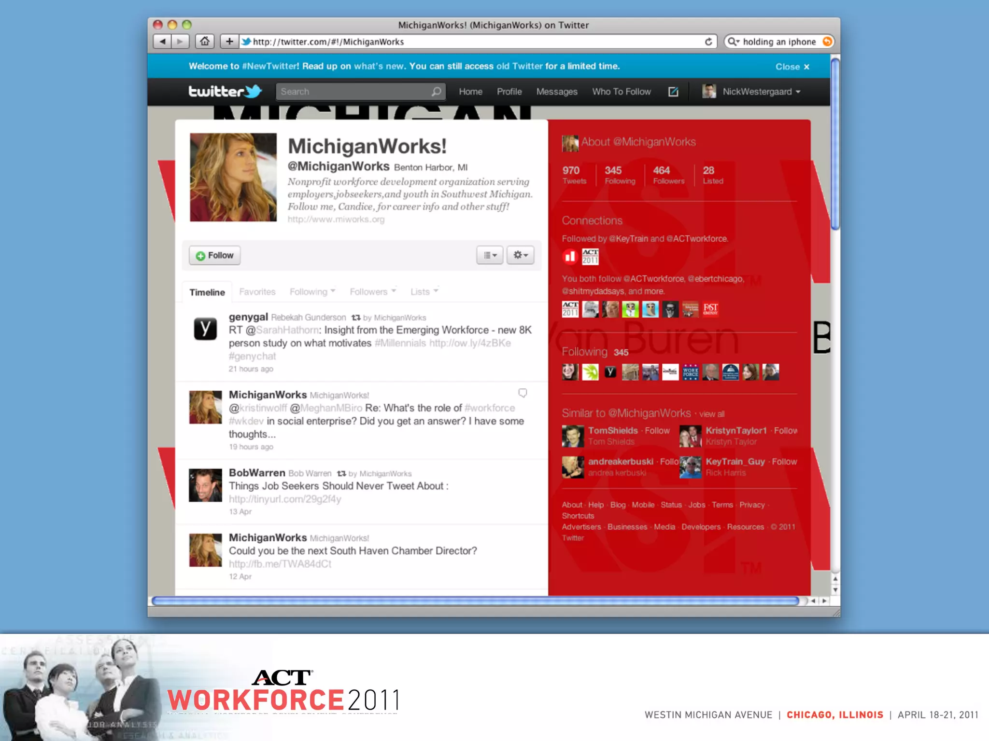Switch back via old Twitter link
The height and width of the screenshot is (741, 989).
(519, 66)
